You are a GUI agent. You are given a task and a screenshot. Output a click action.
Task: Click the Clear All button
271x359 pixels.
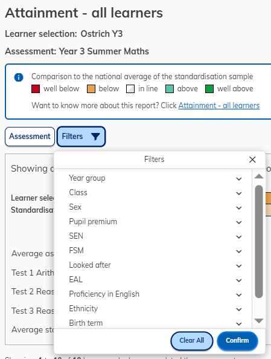(192, 341)
